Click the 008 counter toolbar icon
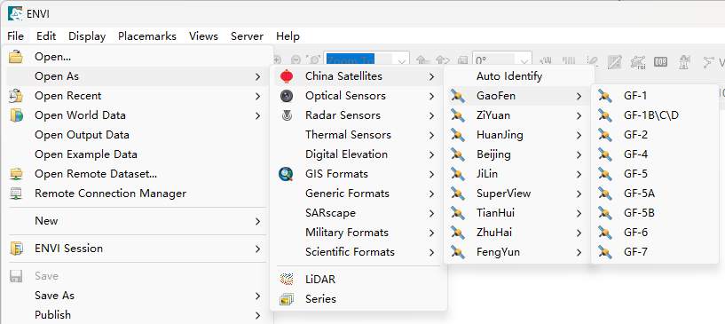 (x=660, y=62)
